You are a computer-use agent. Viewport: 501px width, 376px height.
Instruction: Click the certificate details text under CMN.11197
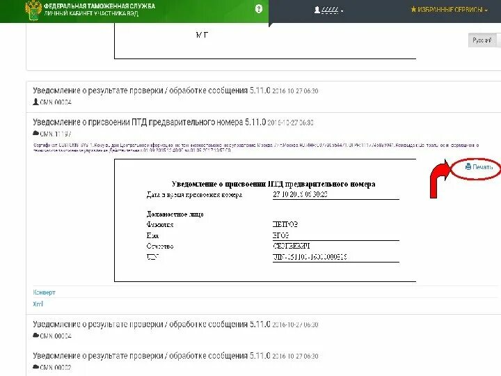pyautogui.click(x=256, y=148)
